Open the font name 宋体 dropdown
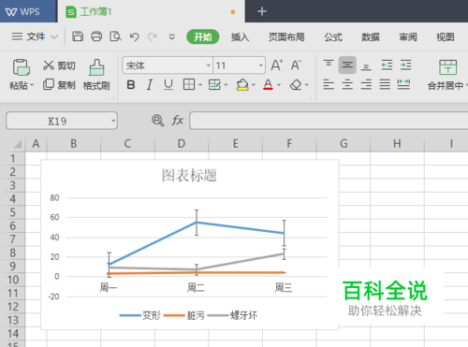468x347 pixels. click(209, 65)
